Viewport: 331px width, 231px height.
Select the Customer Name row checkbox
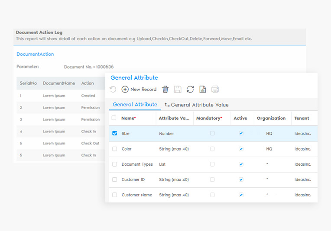tap(114, 195)
